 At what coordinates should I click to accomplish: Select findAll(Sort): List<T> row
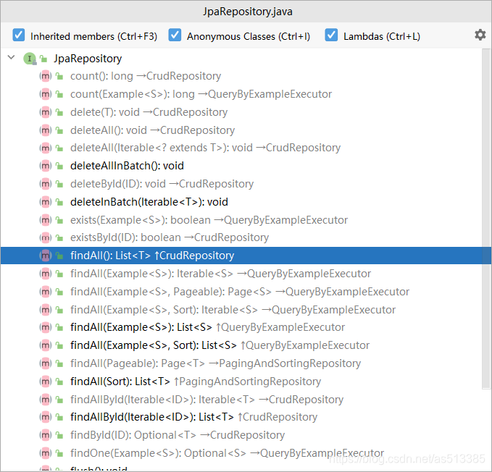pyautogui.click(x=241, y=382)
